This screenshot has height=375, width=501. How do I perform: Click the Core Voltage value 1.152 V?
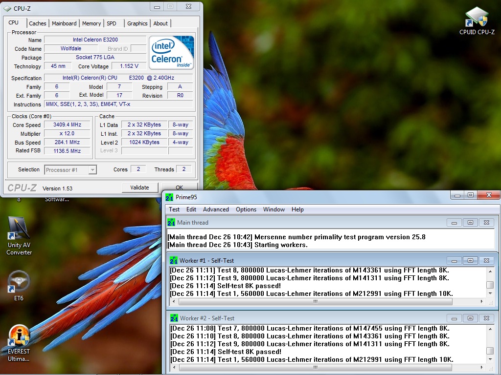(129, 66)
